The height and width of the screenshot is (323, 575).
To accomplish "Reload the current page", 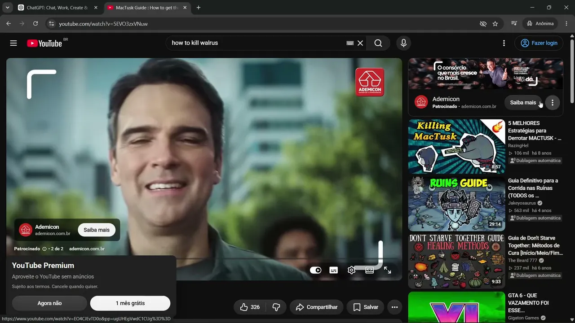I will tap(35, 23).
